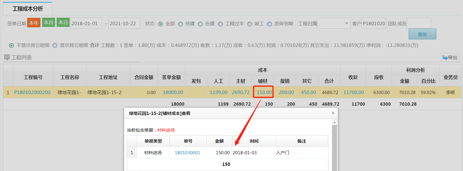Filter by 本年 quick date button

34,23
